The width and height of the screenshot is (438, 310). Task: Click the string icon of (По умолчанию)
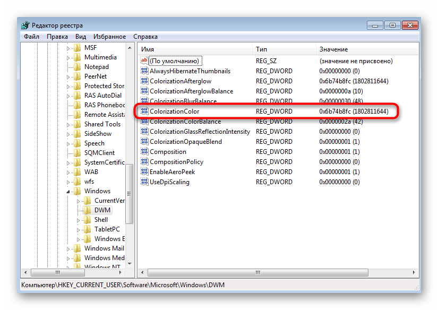pyautogui.click(x=144, y=61)
